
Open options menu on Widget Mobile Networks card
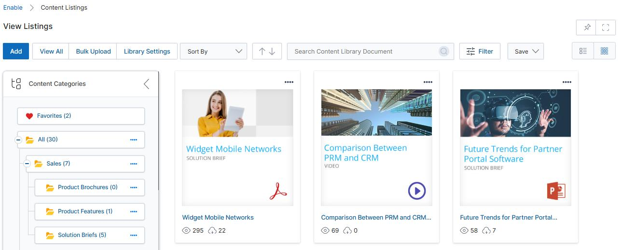(x=289, y=82)
